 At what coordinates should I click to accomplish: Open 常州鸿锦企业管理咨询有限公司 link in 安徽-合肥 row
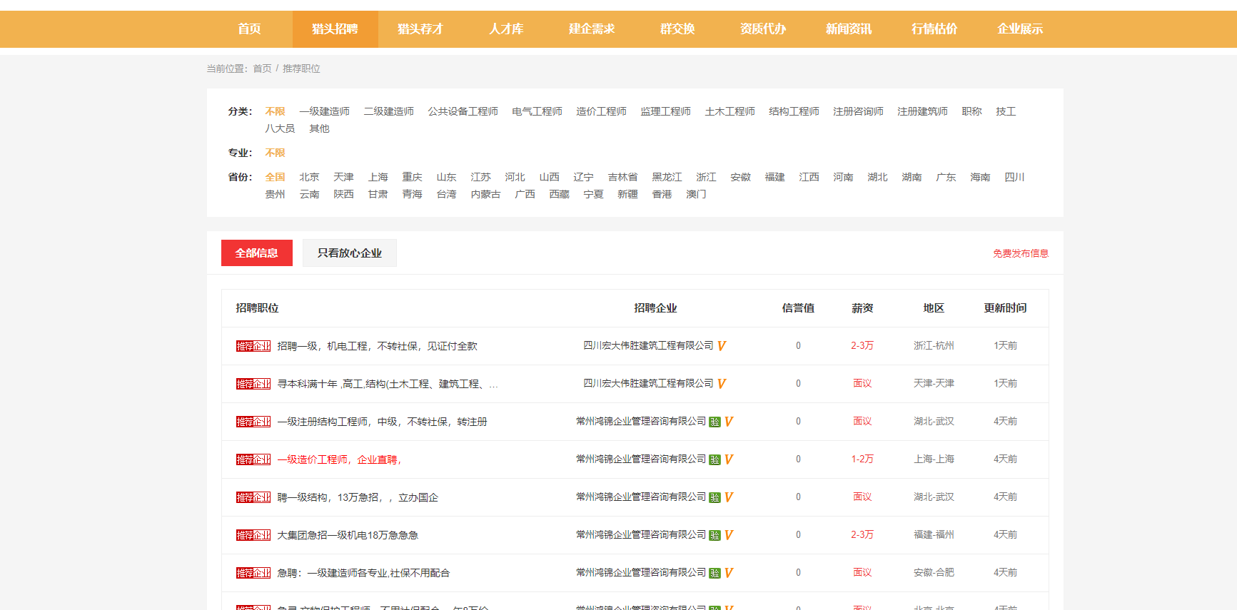(641, 572)
